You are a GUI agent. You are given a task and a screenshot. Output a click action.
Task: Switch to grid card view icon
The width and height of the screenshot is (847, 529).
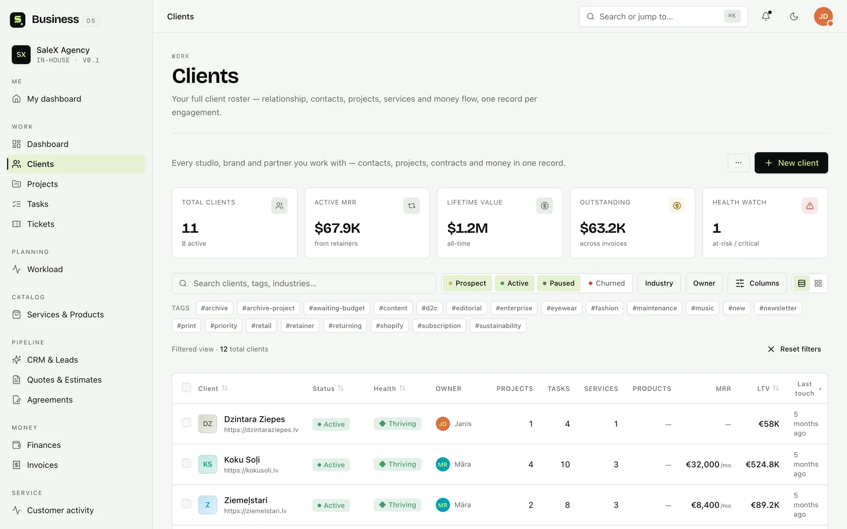click(818, 283)
